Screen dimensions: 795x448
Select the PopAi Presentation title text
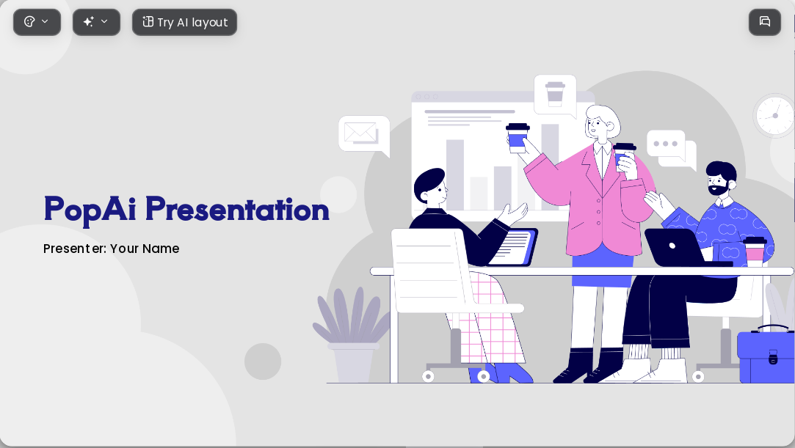[186, 209]
